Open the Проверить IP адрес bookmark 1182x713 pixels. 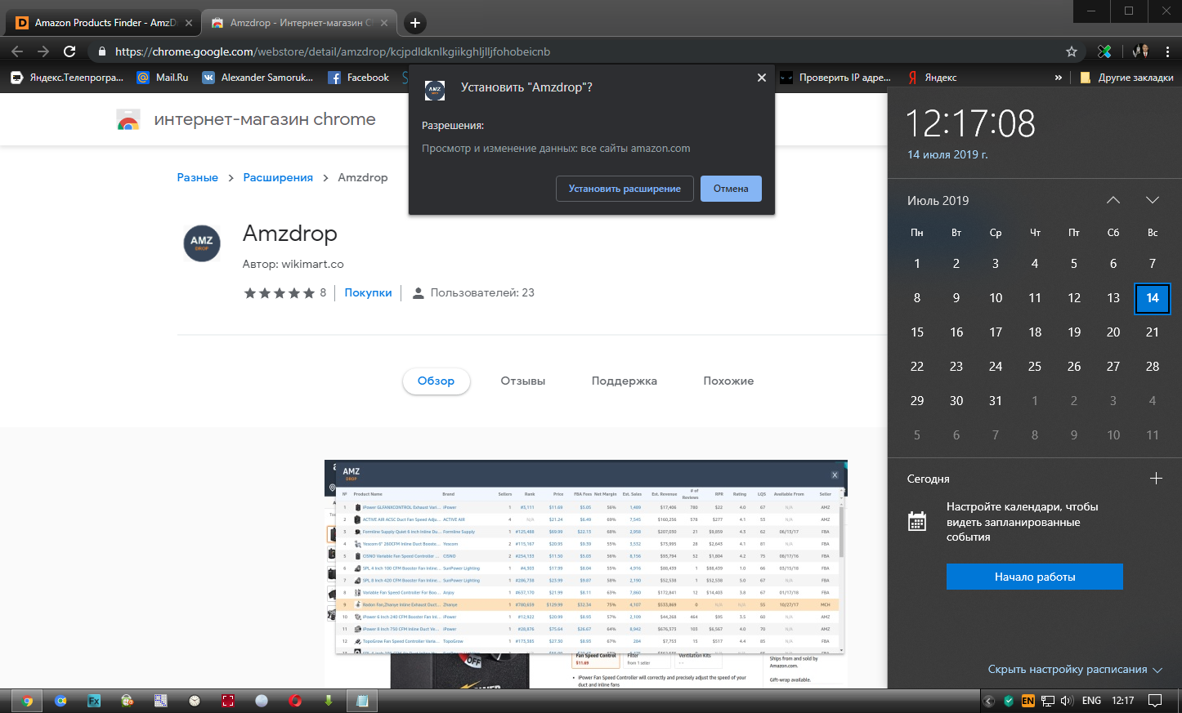click(x=835, y=78)
